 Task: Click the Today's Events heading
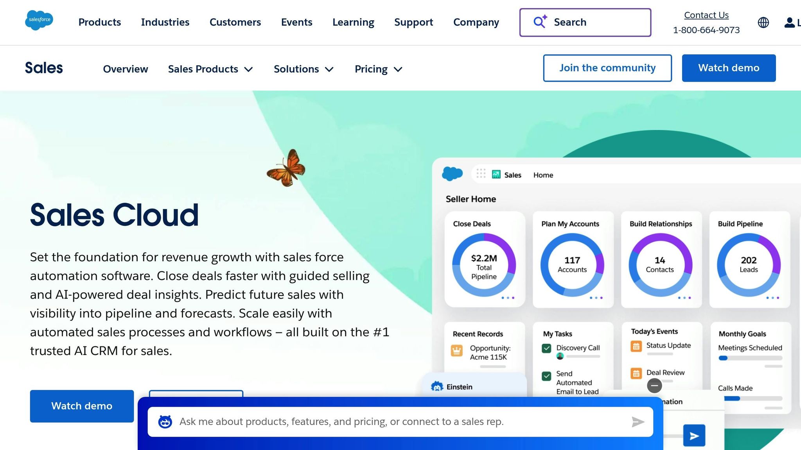[654, 332]
